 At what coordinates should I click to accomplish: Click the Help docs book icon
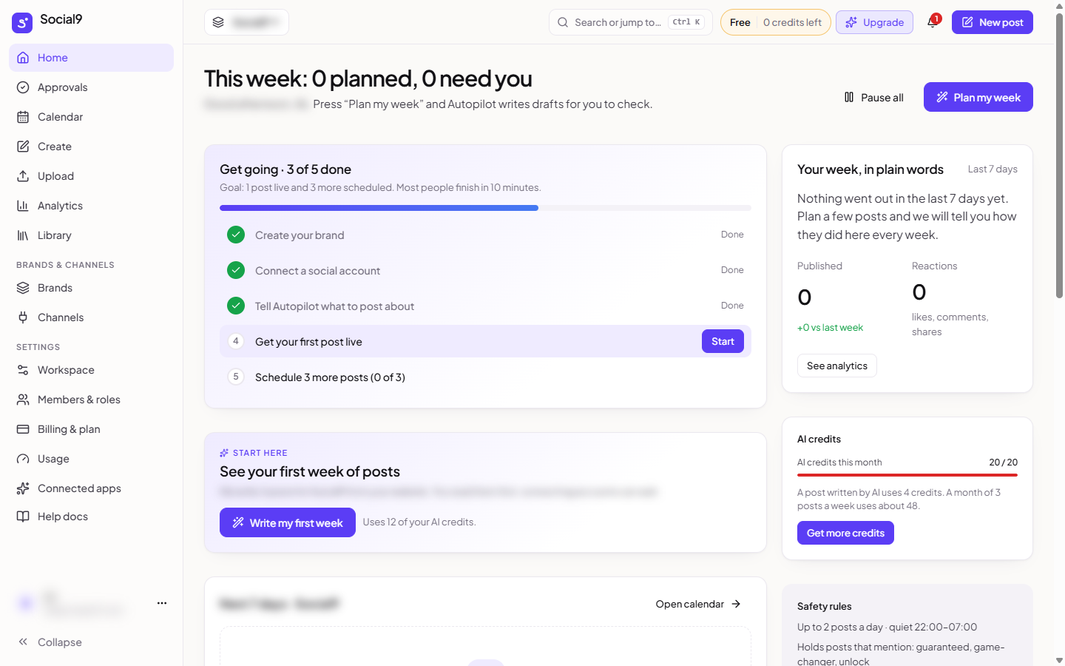(23, 517)
